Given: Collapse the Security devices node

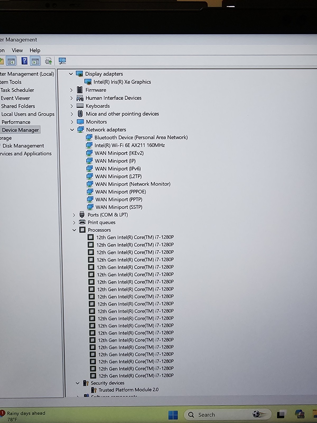Looking at the screenshot, I should coord(77,383).
